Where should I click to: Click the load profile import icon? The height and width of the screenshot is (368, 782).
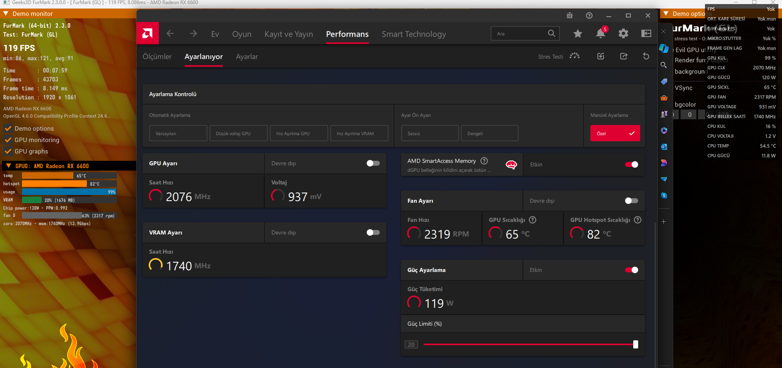(601, 56)
